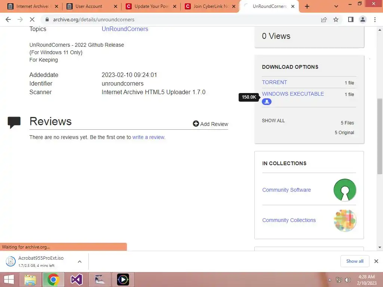Bookmark this page with the star

[x=336, y=19]
